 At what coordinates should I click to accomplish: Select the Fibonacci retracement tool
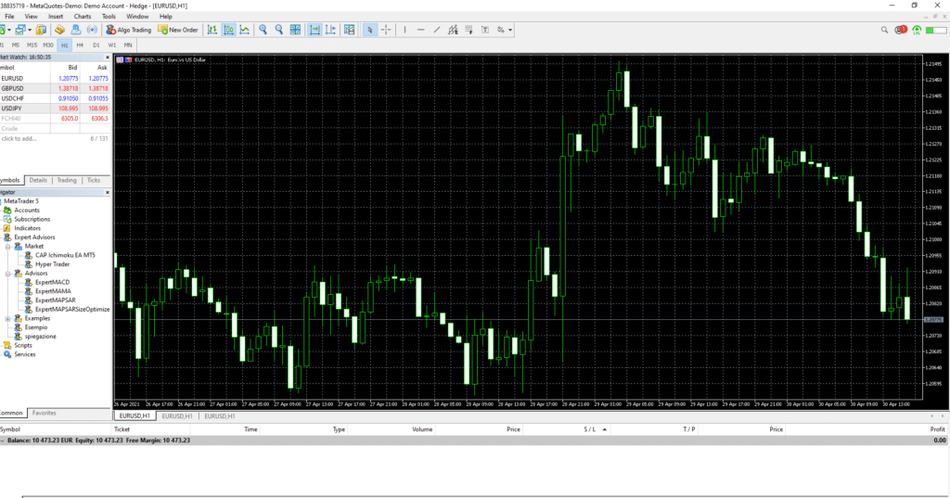(x=469, y=30)
